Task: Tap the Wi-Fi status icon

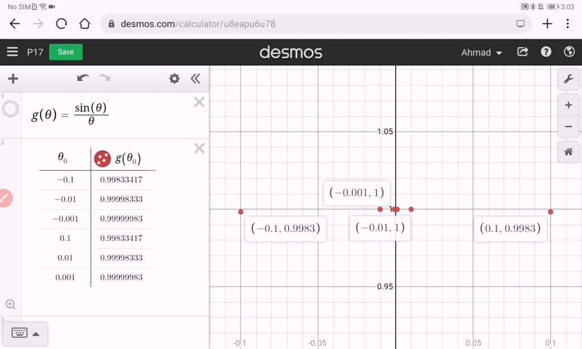Action: pos(43,7)
